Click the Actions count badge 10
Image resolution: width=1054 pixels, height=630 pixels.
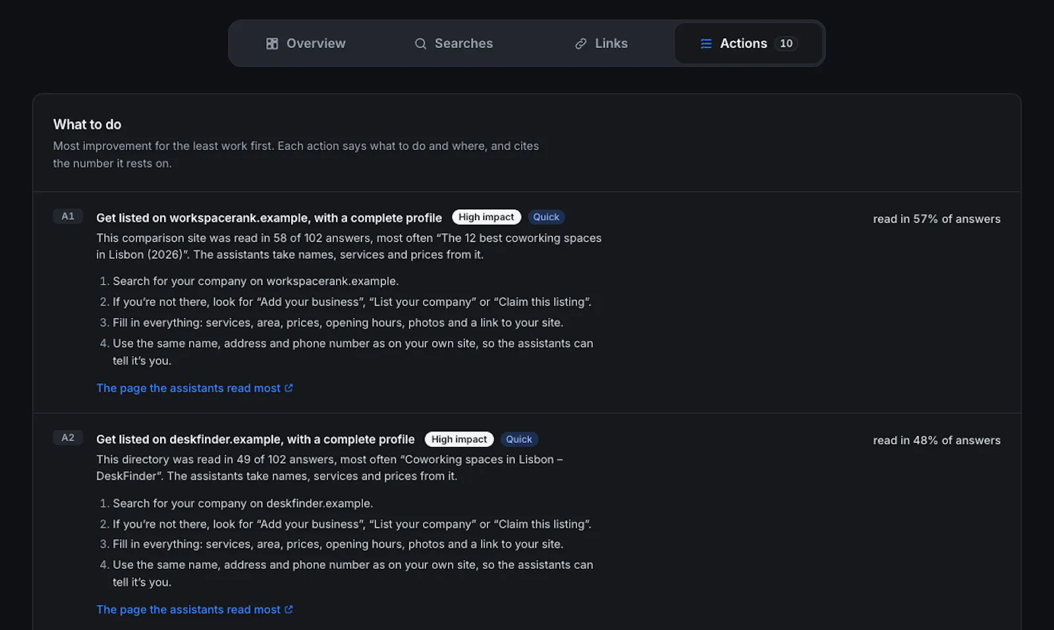[x=786, y=43]
